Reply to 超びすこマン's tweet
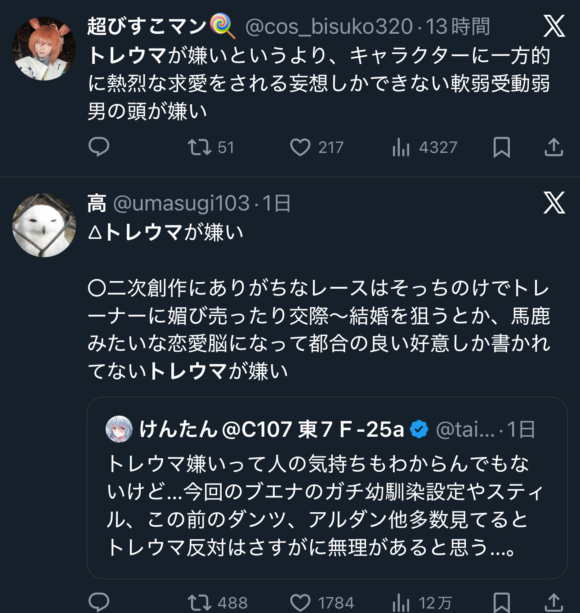 click(99, 147)
